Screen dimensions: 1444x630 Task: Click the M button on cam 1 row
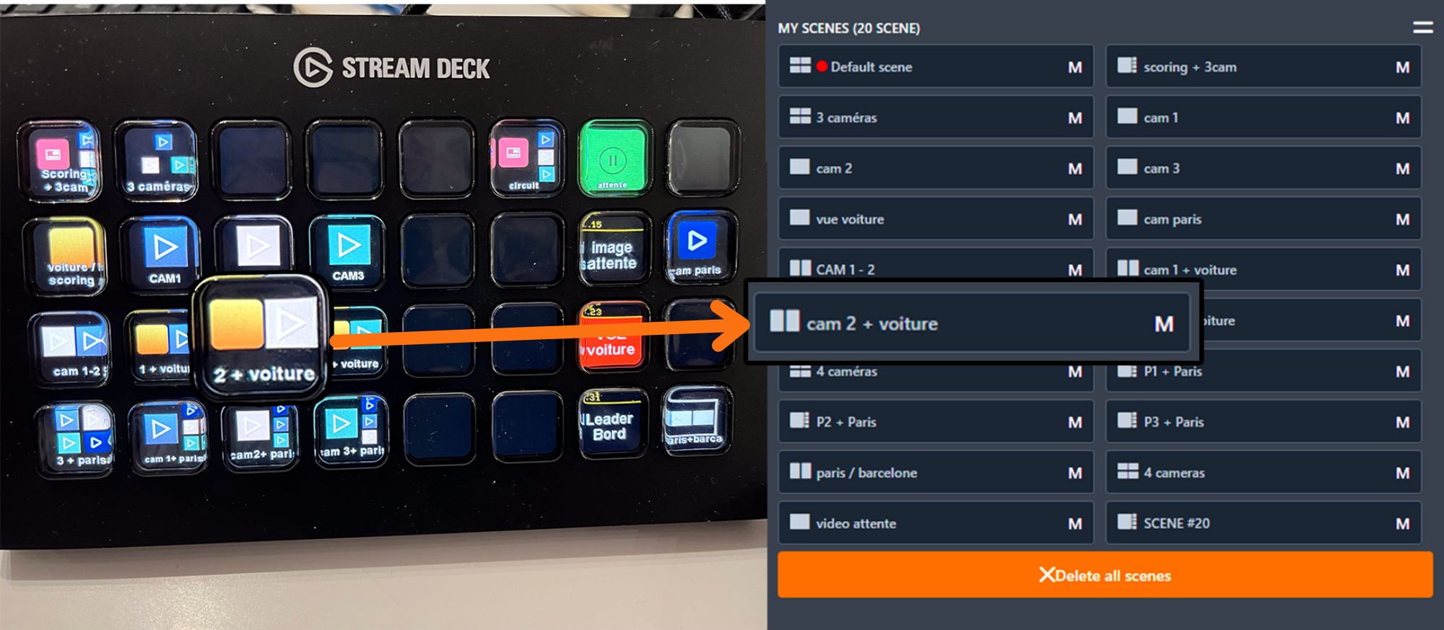1402,118
